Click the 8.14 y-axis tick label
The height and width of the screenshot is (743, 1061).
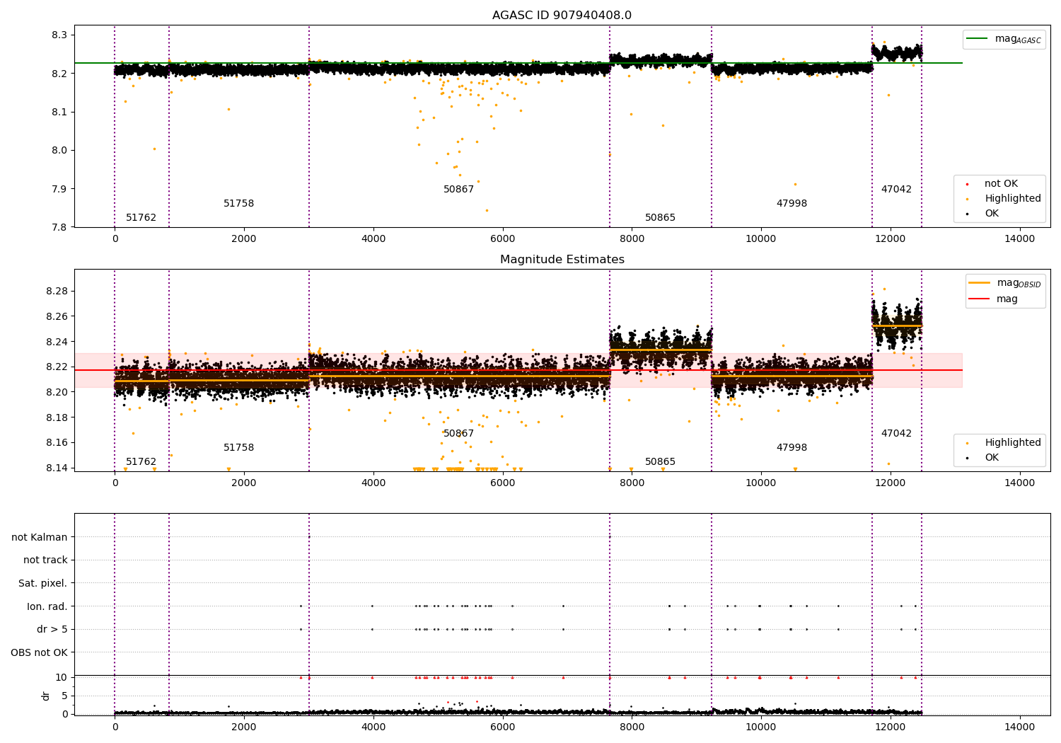click(57, 468)
